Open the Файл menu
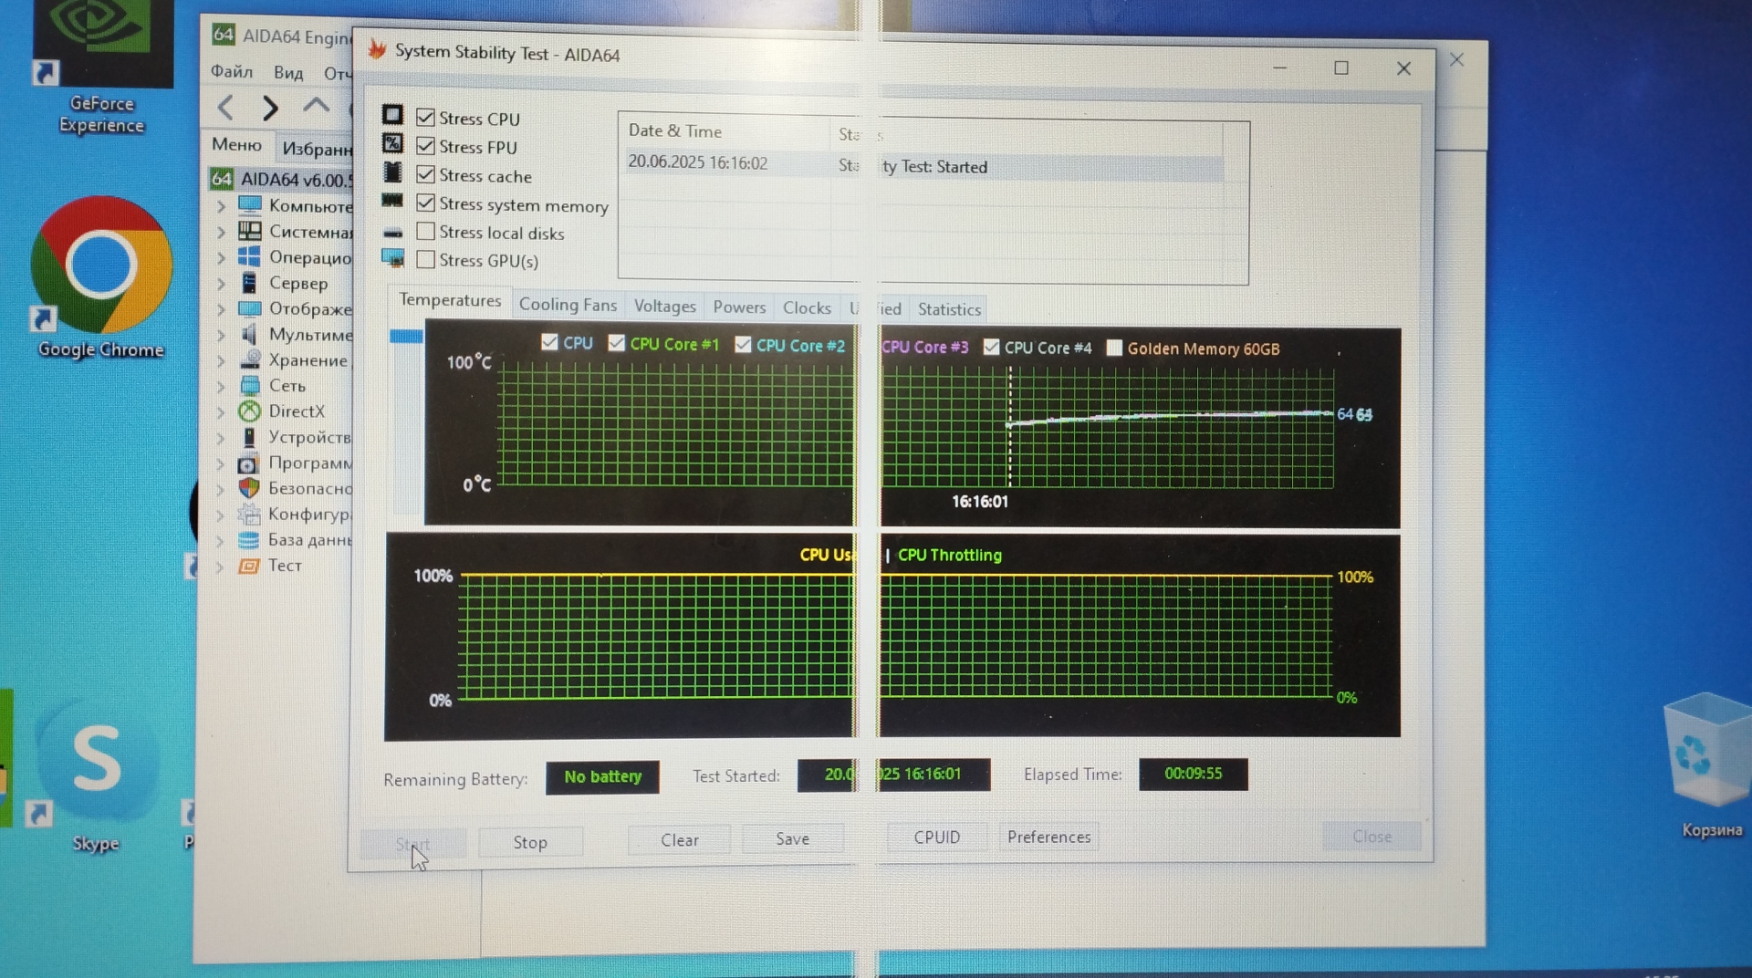The image size is (1752, 978). coord(232,71)
